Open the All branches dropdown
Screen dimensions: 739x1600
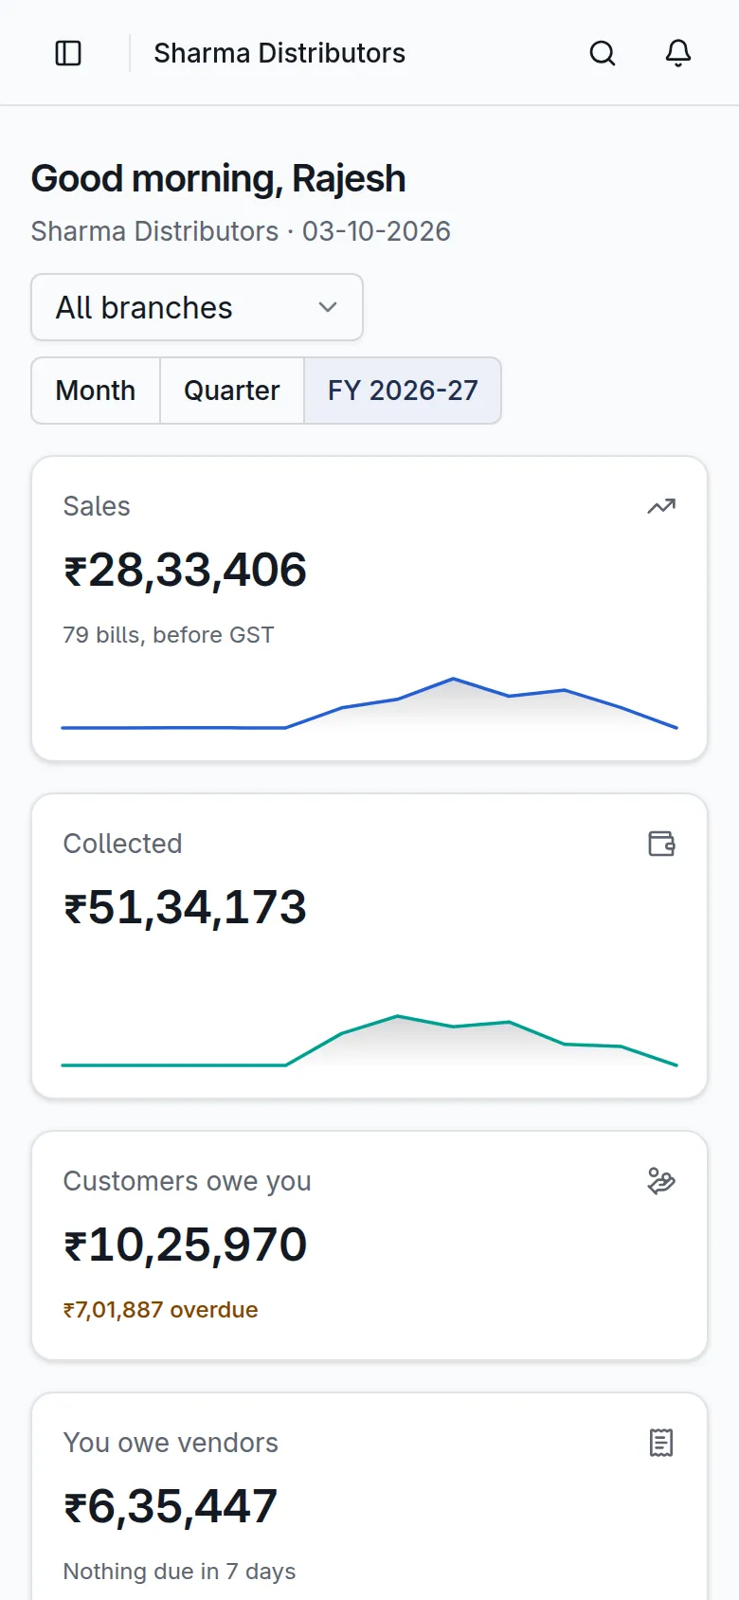197,307
